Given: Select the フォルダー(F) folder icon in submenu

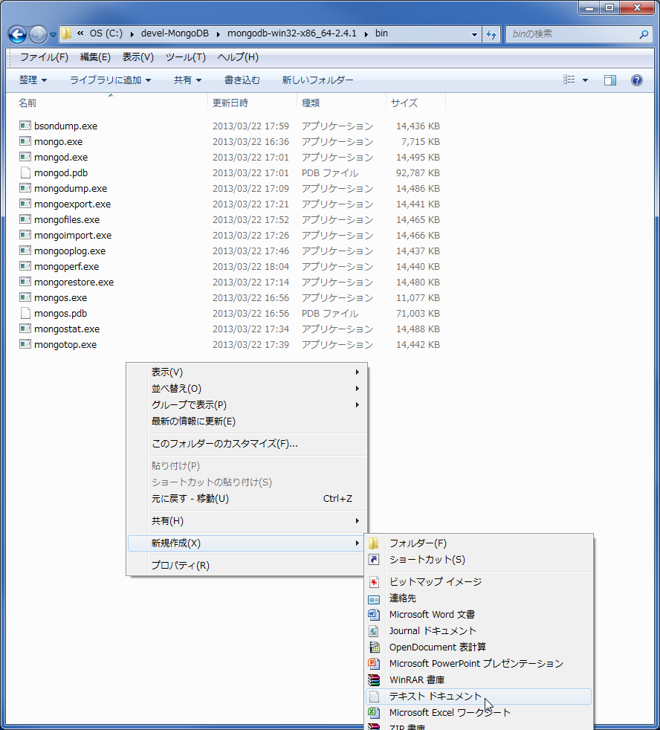Looking at the screenshot, I should coord(374,543).
